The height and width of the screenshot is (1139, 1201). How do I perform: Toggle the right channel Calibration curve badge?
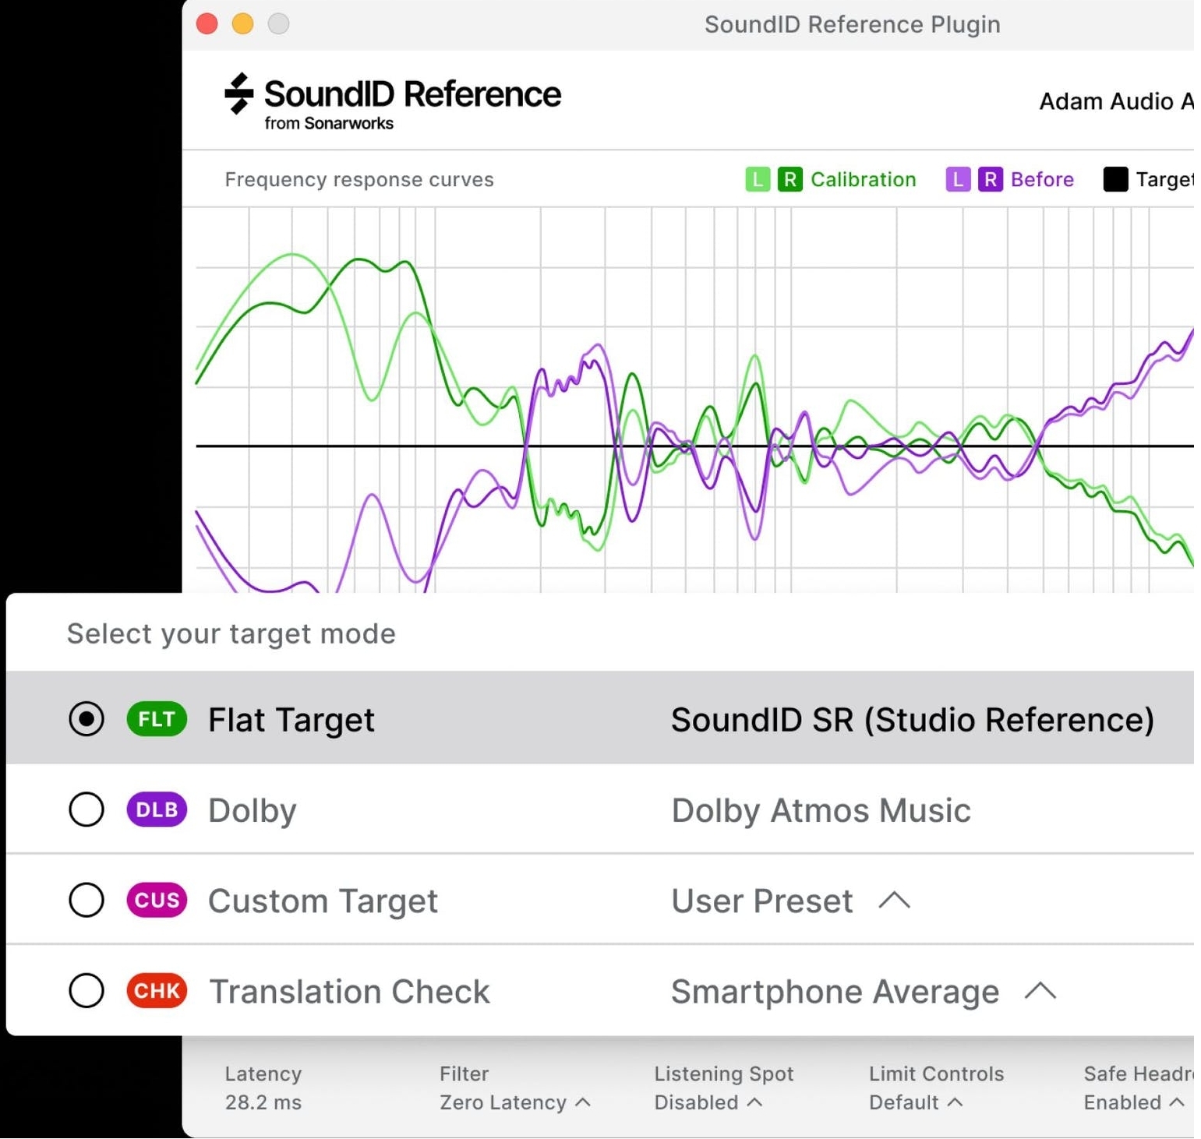pyautogui.click(x=789, y=179)
